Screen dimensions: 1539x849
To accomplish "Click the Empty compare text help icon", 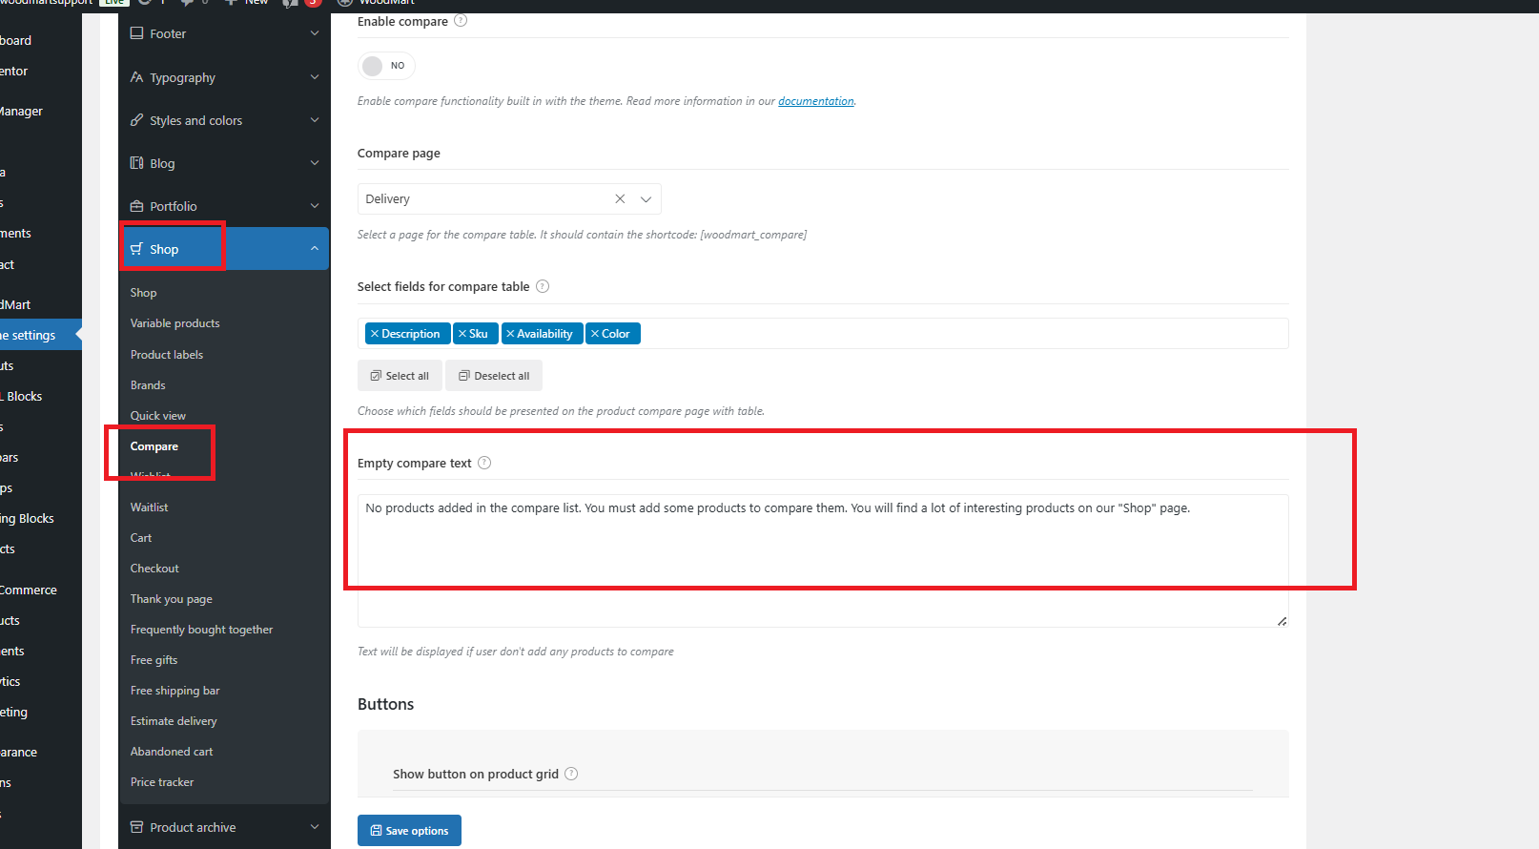I will pyautogui.click(x=484, y=463).
